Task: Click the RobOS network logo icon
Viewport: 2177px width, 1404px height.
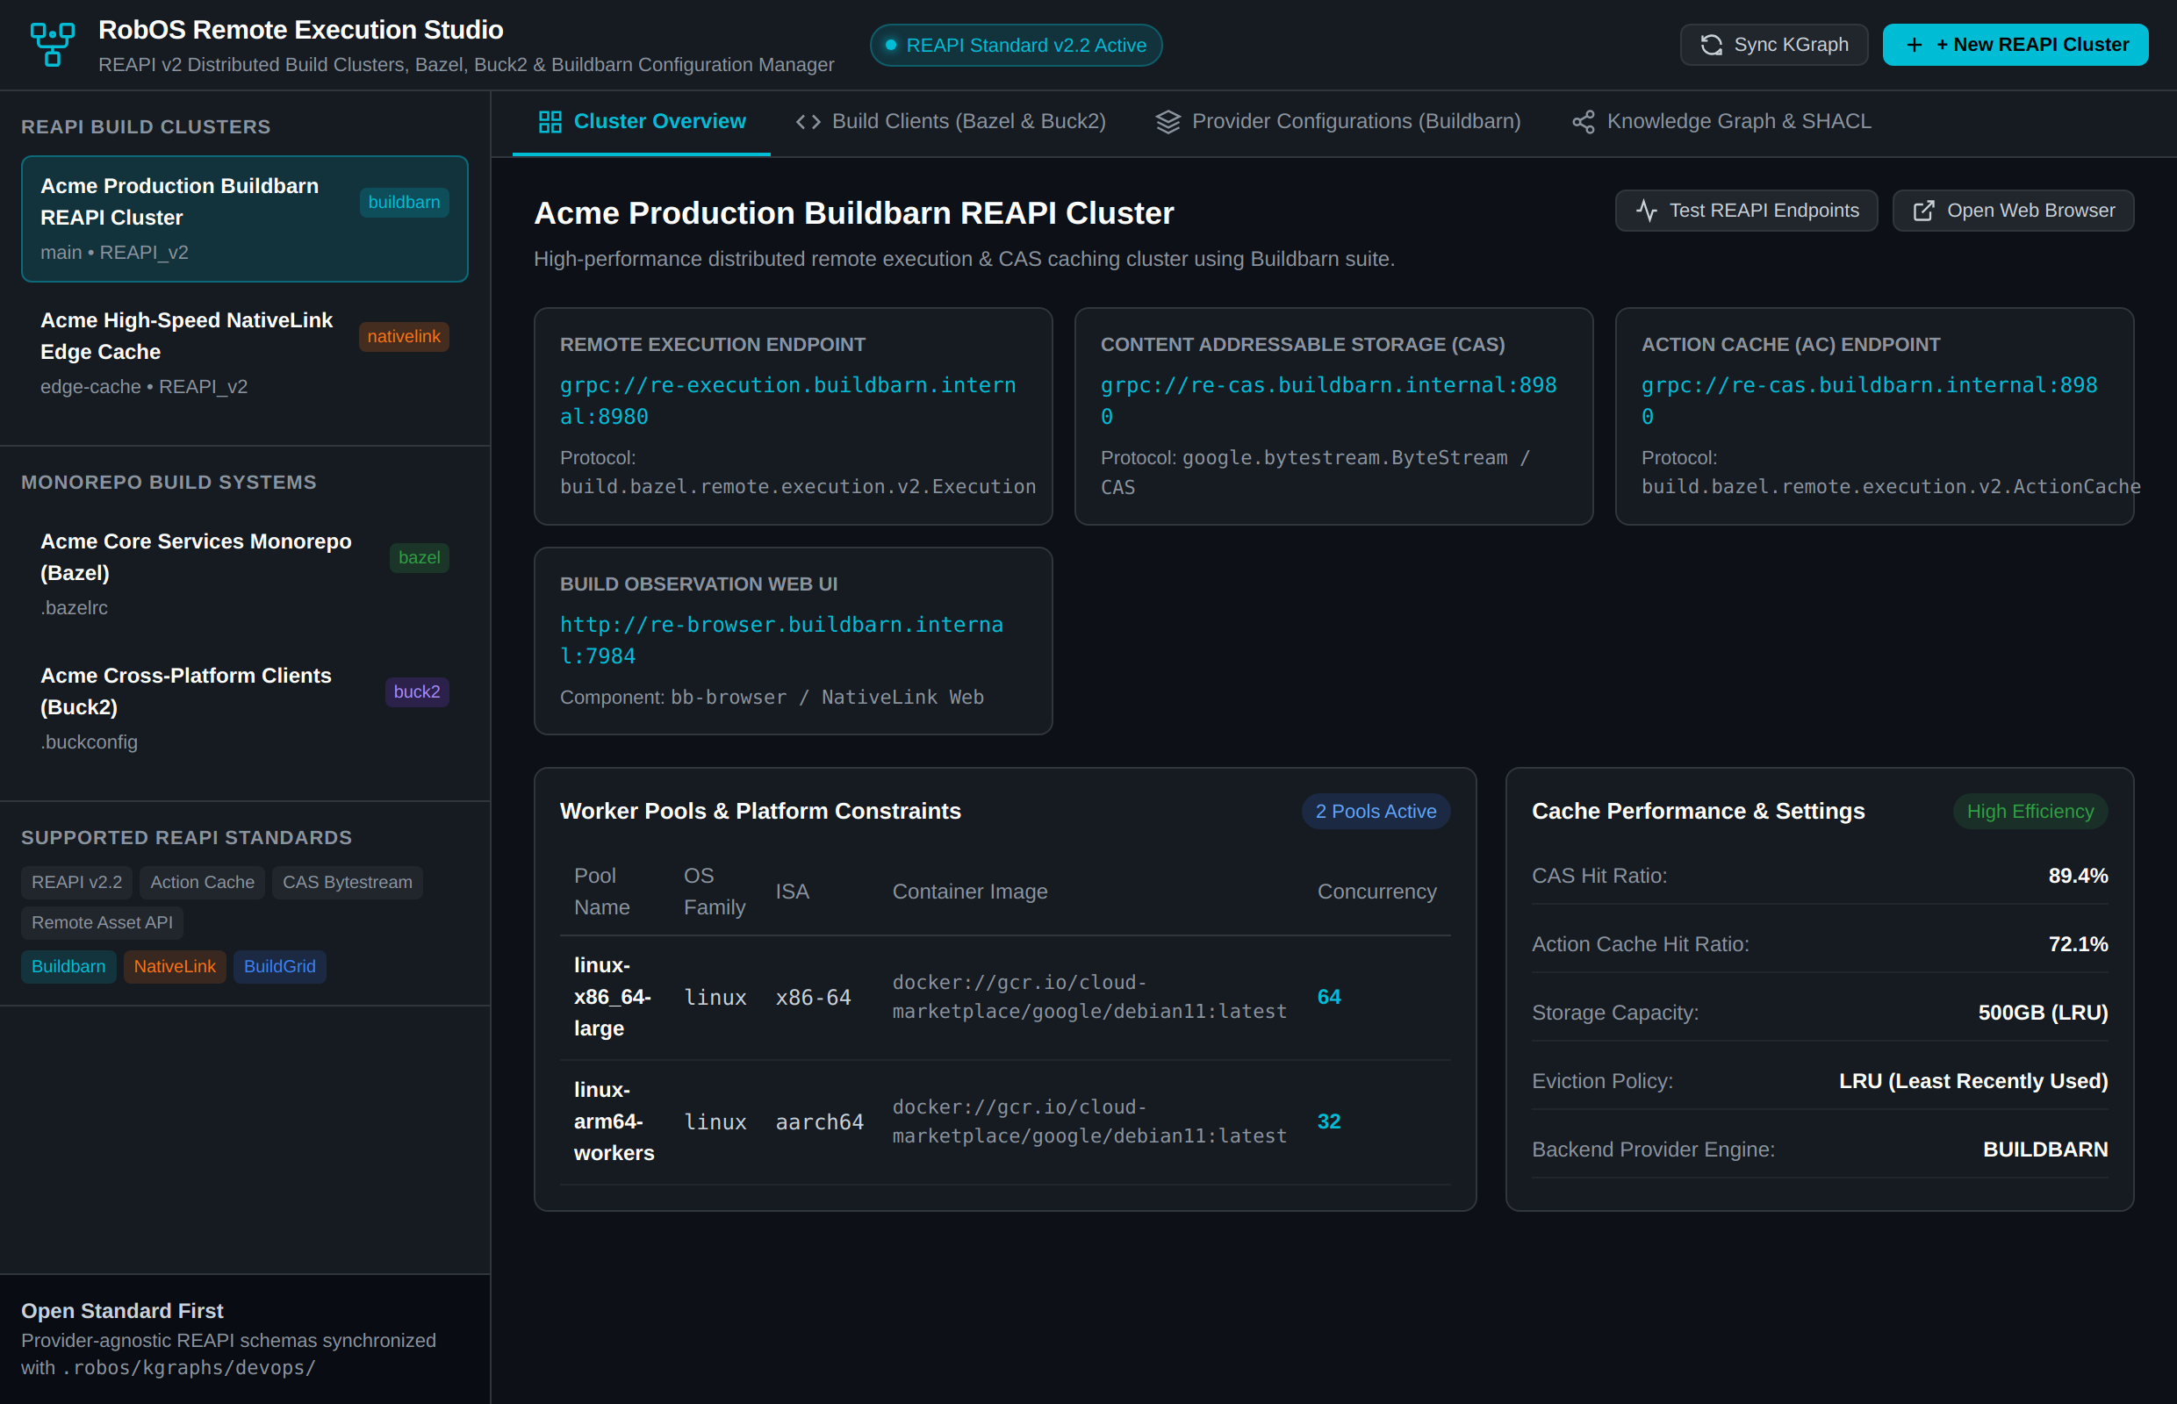Action: (52, 45)
